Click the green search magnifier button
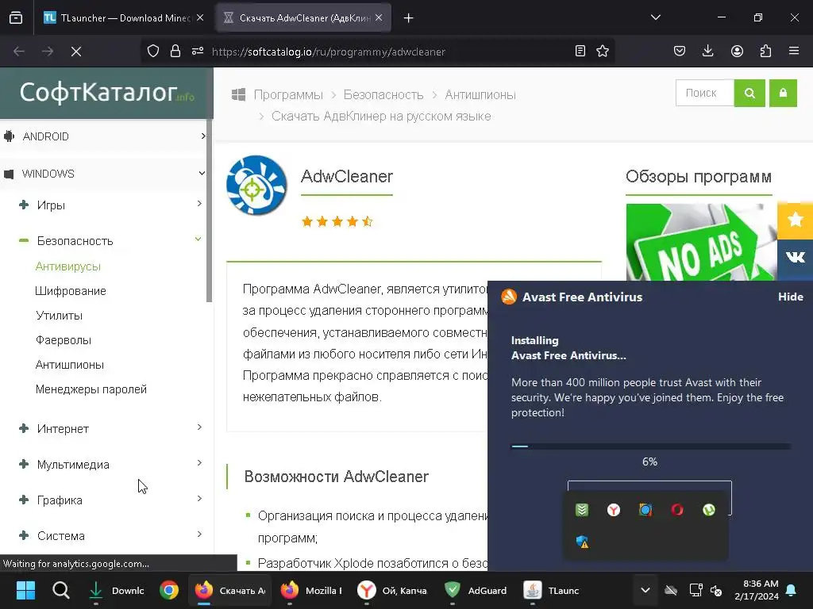 point(749,93)
